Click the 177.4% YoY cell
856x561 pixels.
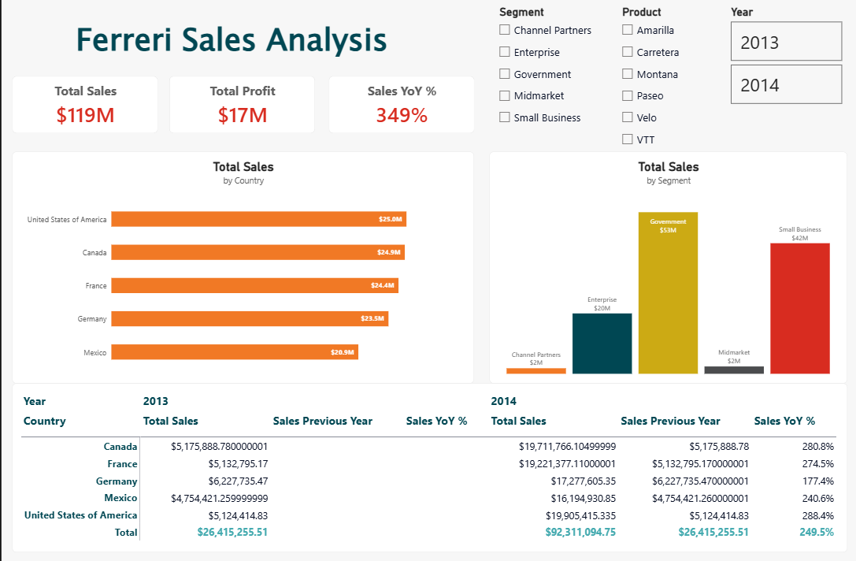tap(817, 481)
